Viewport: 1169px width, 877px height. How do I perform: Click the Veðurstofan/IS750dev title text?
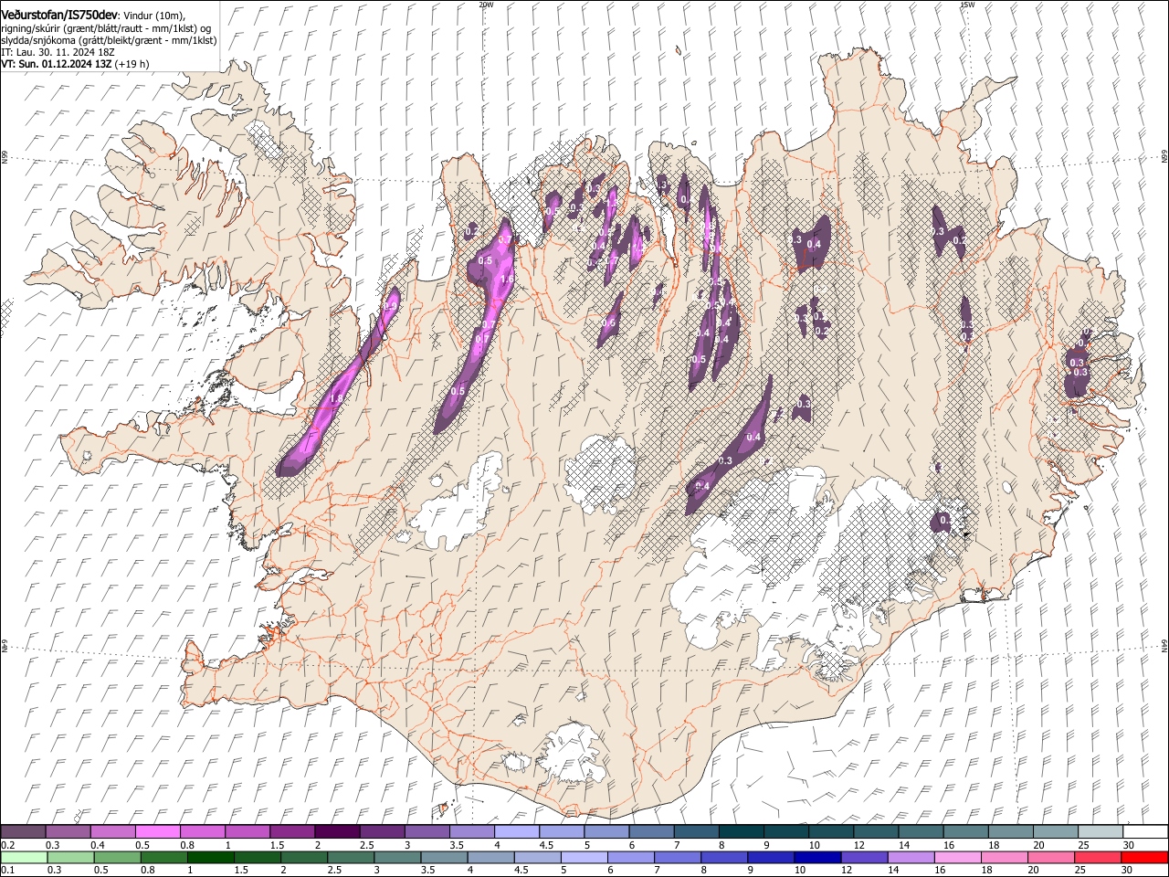pos(59,15)
